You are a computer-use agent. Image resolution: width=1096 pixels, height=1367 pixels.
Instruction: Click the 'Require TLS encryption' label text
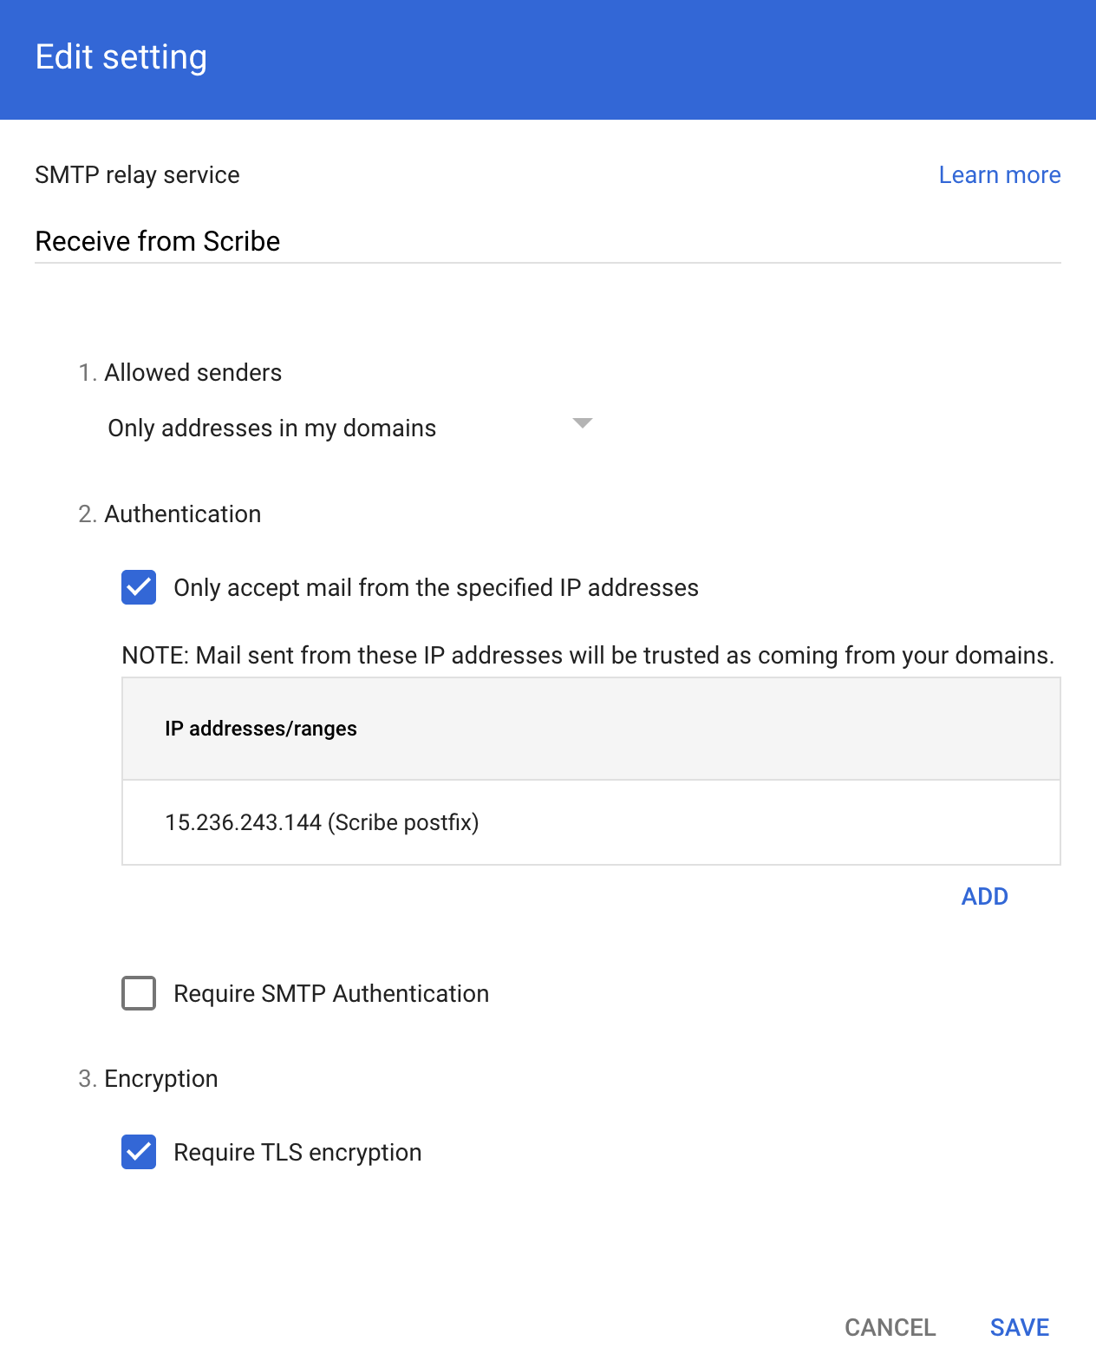297,1153
